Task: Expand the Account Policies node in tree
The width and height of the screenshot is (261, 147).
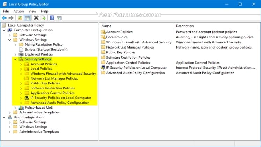Action: 21,64
